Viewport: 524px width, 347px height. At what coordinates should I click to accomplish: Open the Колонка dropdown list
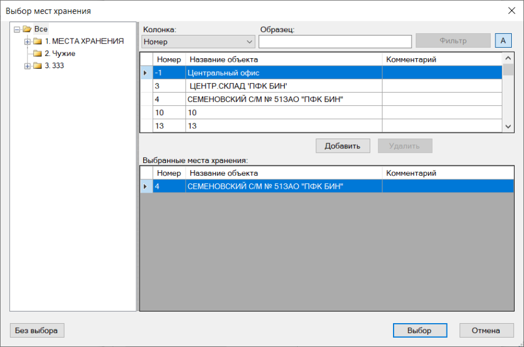click(x=199, y=42)
